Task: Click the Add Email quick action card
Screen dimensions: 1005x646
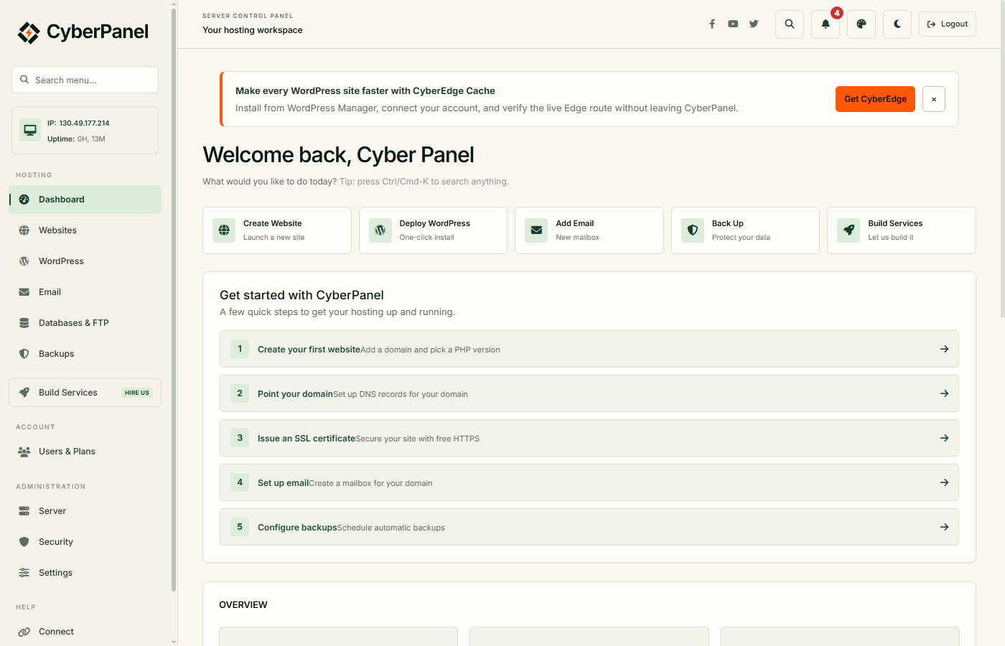Action: pos(589,230)
